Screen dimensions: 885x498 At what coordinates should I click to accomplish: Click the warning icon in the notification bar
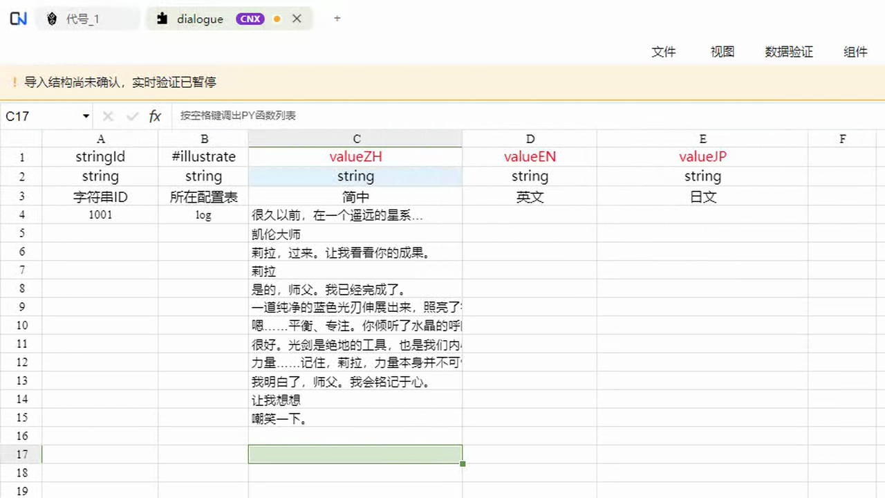tap(15, 82)
